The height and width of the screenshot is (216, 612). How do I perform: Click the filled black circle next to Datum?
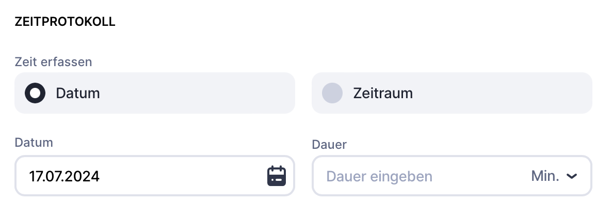point(35,93)
